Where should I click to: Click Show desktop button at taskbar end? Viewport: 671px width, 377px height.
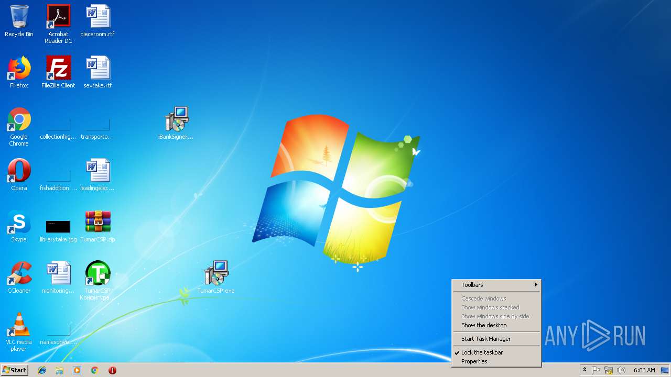pos(665,370)
